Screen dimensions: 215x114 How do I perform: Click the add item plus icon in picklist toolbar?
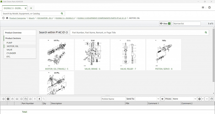point(8,99)
